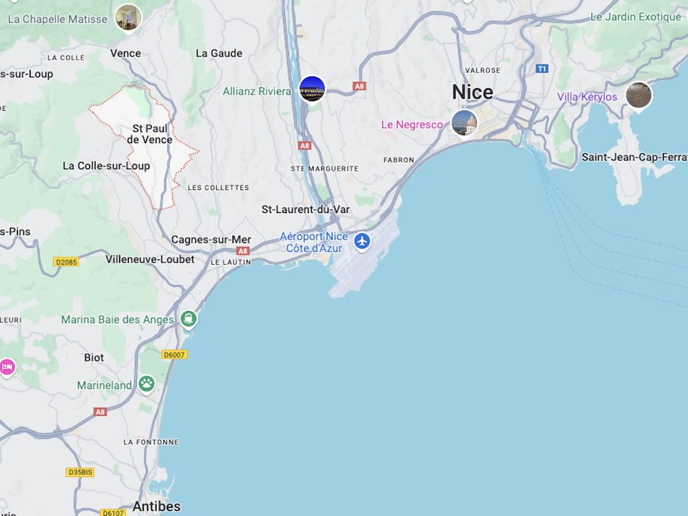Select the Le Negresco photo pin
This screenshot has width=688, height=516.
coord(464,122)
